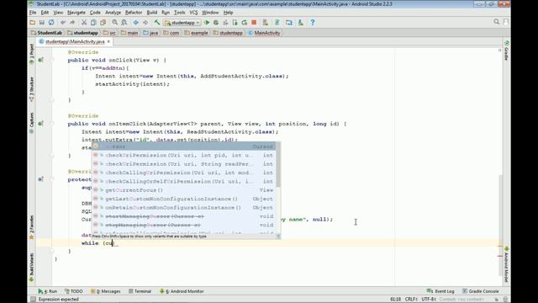Click the override gutter icon beside onClick
The image size is (538, 303).
40,60
